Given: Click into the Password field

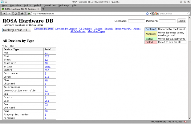Looking at the screenshot, I should click(163, 21).
